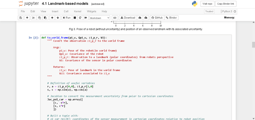The image size is (255, 120).
Task: Click the save notebook icon
Action: tap(21, 18)
